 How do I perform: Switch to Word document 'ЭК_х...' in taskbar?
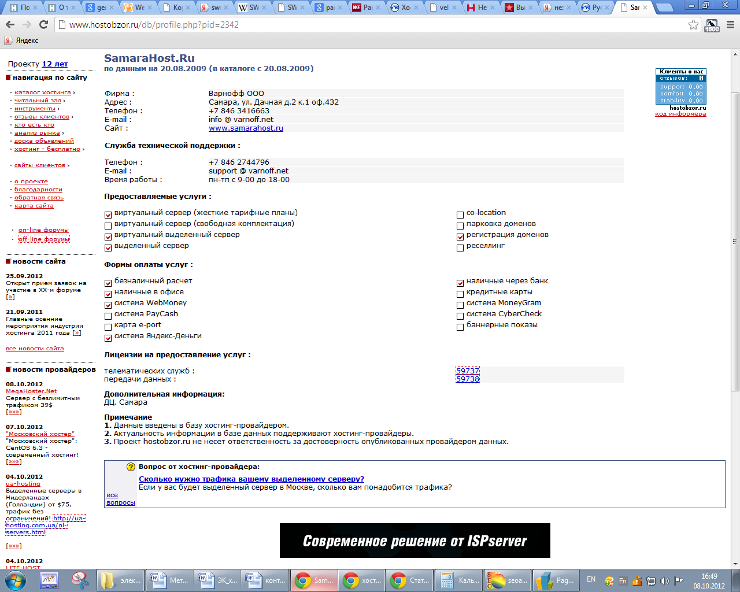[x=217, y=580]
